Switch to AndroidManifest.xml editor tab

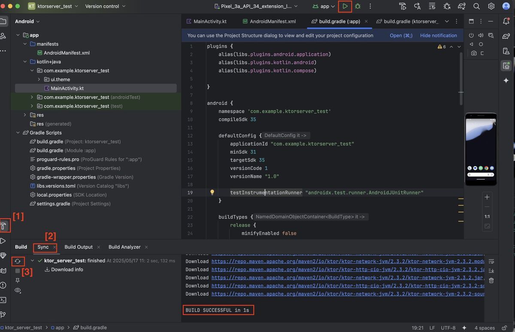point(269,21)
